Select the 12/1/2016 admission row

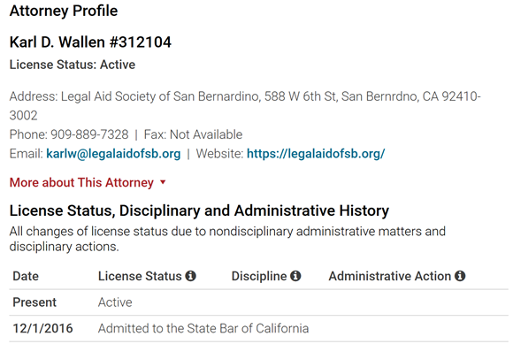[258, 329]
